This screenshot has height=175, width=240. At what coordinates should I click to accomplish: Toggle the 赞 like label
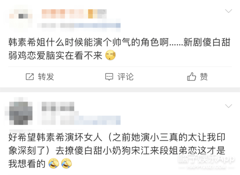click(x=204, y=77)
